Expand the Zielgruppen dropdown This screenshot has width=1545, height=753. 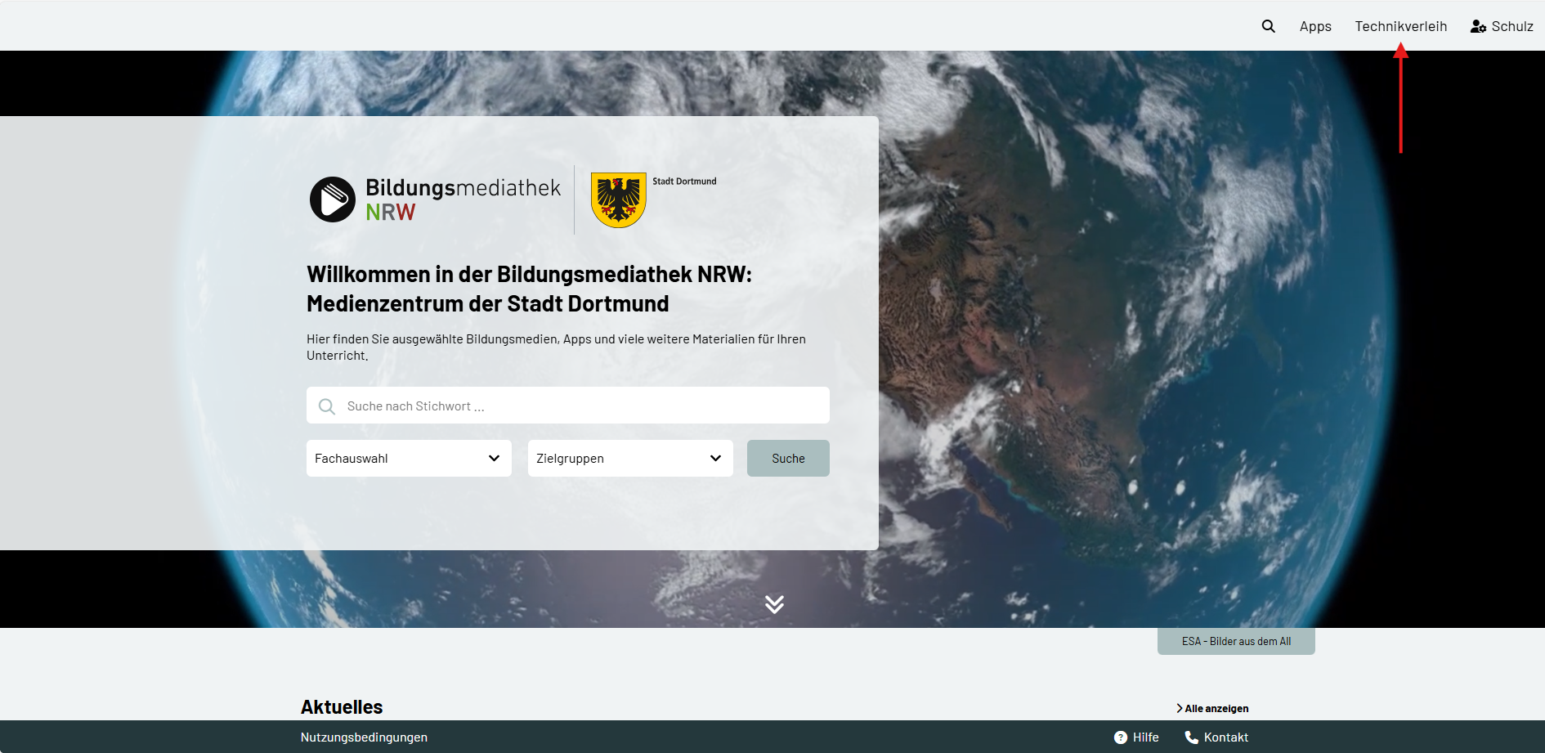click(x=630, y=459)
